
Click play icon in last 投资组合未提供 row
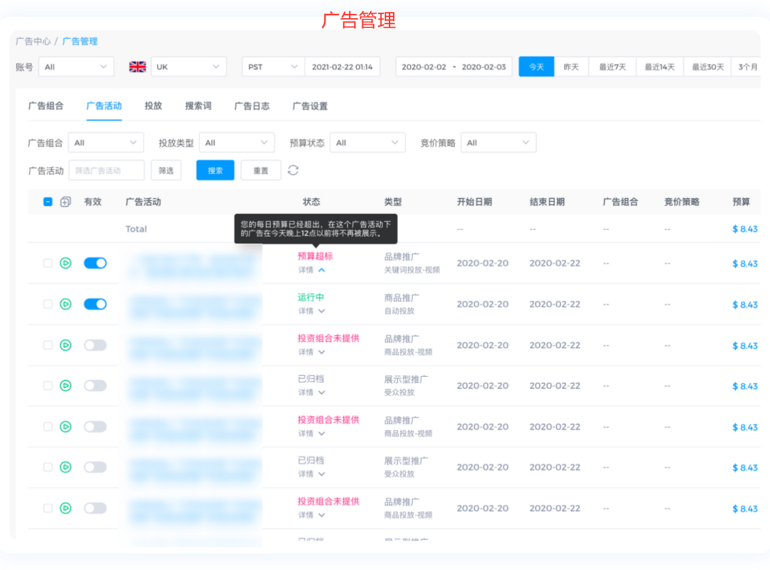[66, 508]
